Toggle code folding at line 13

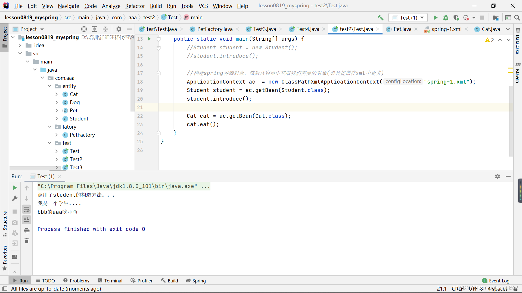click(159, 39)
